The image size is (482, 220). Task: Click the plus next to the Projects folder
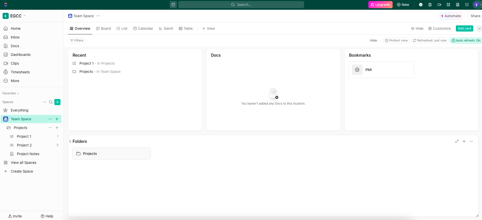tap(57, 128)
